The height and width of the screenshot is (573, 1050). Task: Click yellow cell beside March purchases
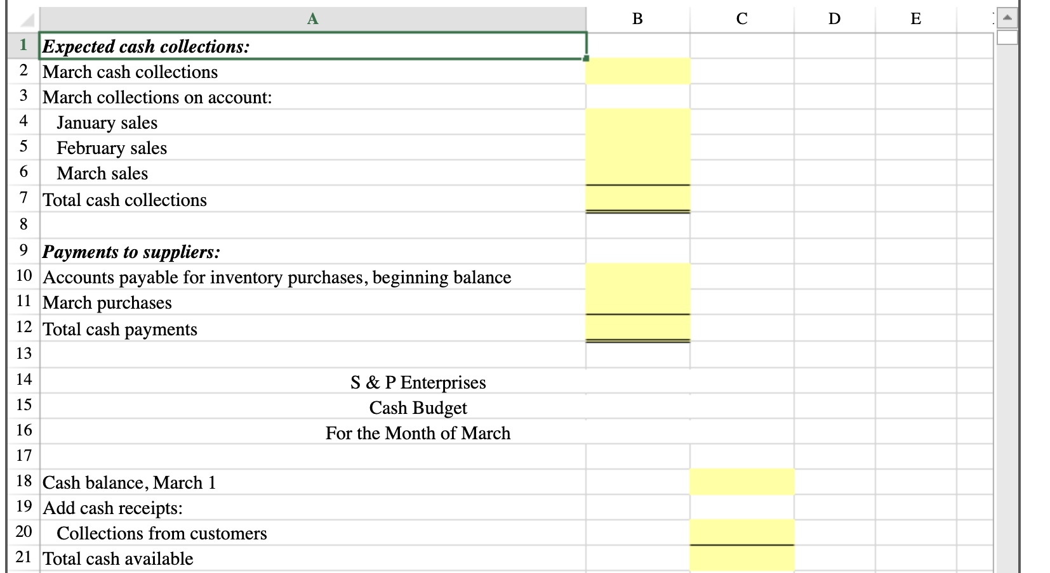(x=637, y=302)
